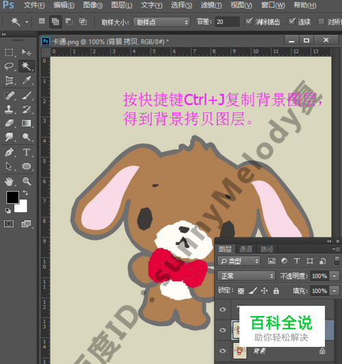Screen dimensions: 342x364
Task: Lock layer position
Action: (x=264, y=291)
